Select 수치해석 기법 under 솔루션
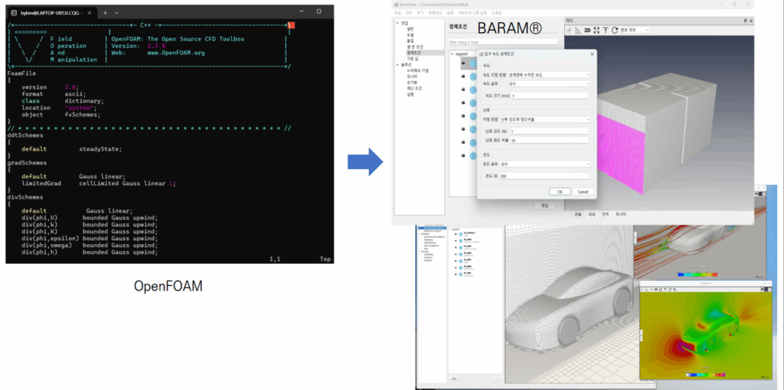 pos(417,70)
